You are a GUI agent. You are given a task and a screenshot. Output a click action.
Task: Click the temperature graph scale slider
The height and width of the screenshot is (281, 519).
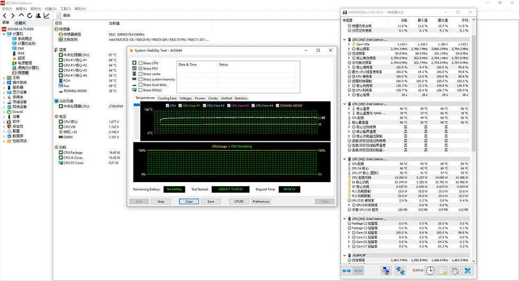click(x=138, y=105)
